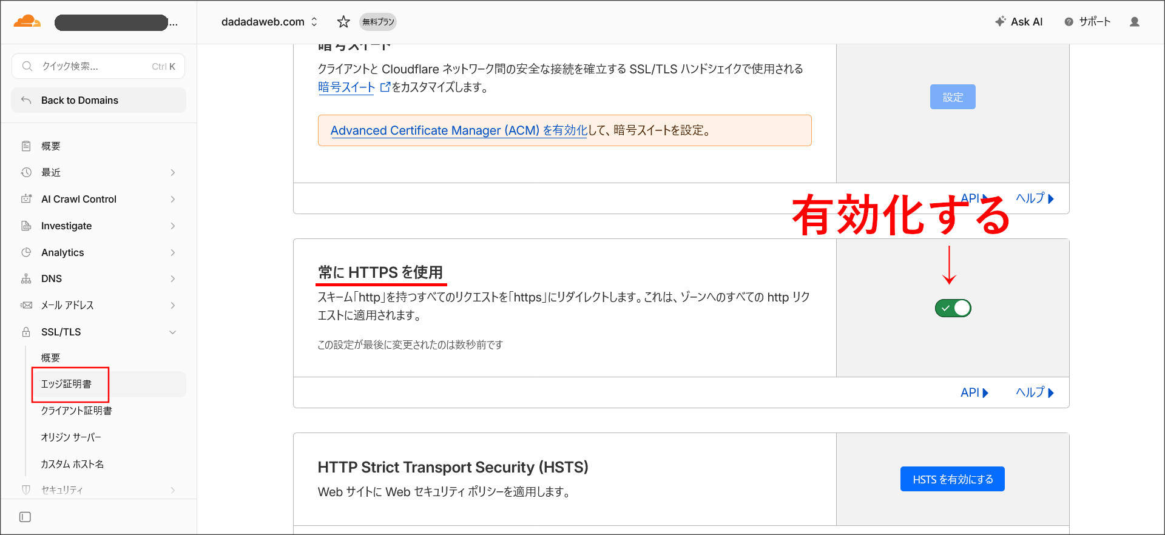Click the サポート help icon
The height and width of the screenshot is (535, 1165).
pos(1069,22)
